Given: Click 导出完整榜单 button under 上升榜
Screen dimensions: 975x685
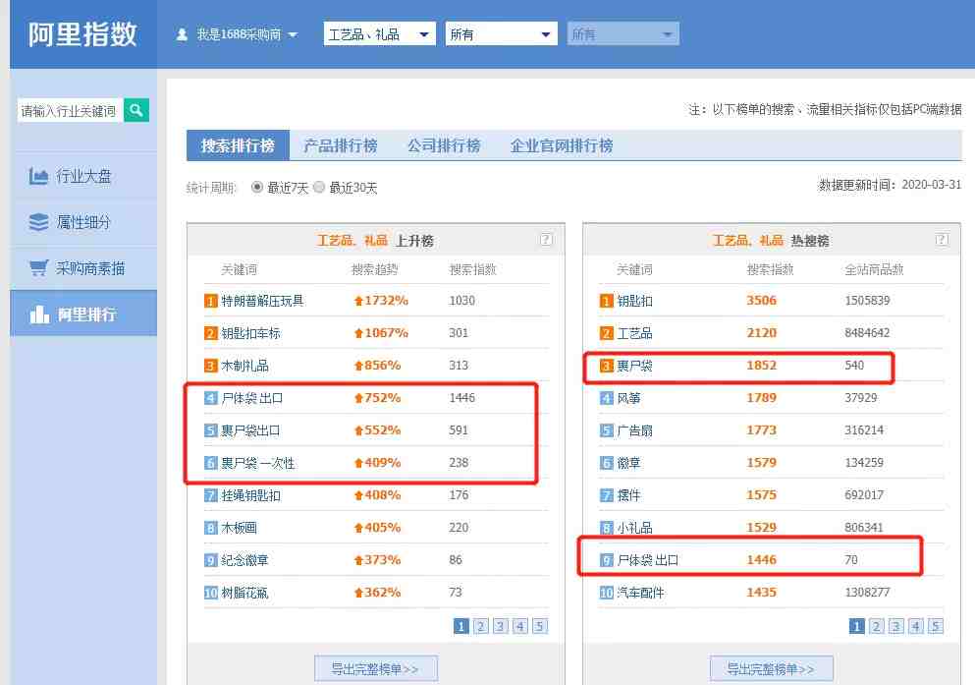Looking at the screenshot, I should 376,669.
